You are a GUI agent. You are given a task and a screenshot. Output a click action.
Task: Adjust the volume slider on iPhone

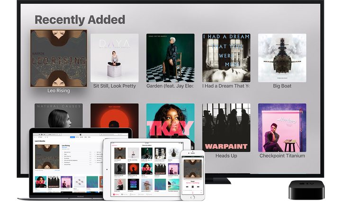coord(193,190)
